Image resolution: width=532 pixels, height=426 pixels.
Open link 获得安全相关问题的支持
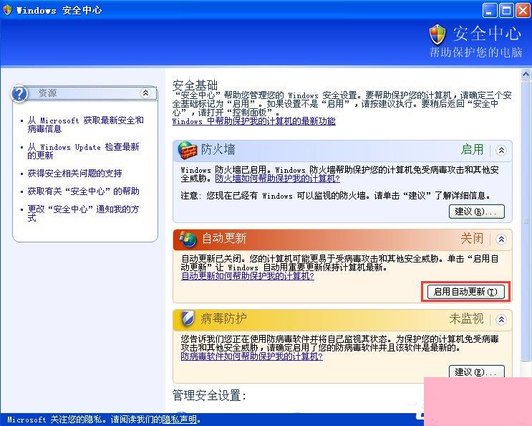click(74, 174)
